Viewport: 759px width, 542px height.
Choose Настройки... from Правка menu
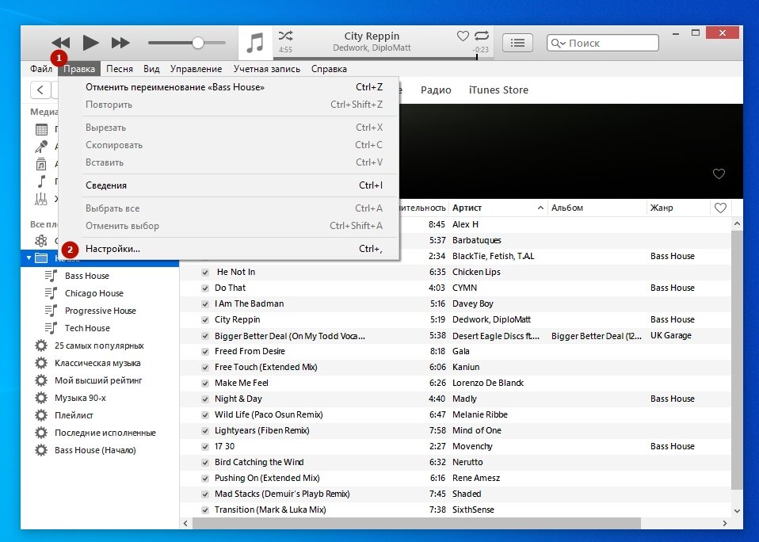click(x=228, y=249)
